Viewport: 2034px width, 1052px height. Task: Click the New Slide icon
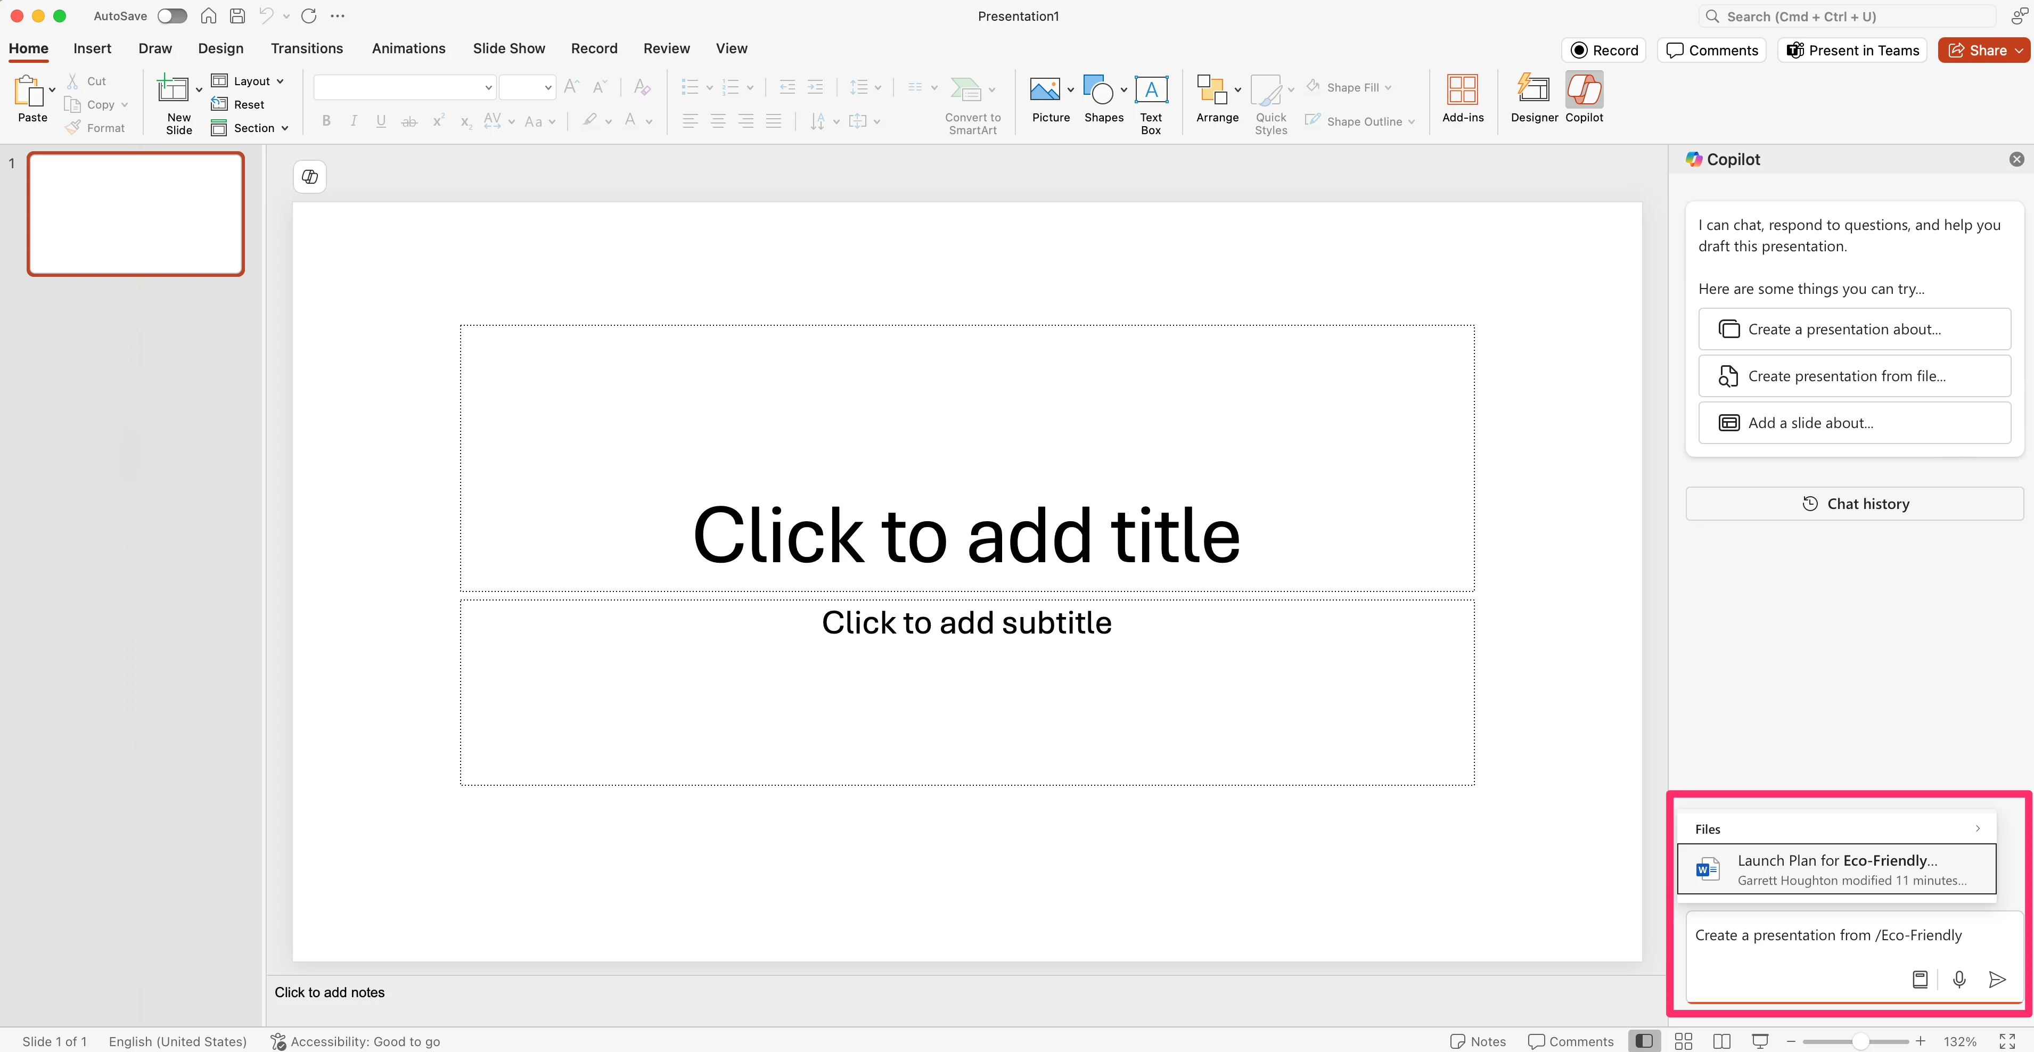(x=173, y=89)
